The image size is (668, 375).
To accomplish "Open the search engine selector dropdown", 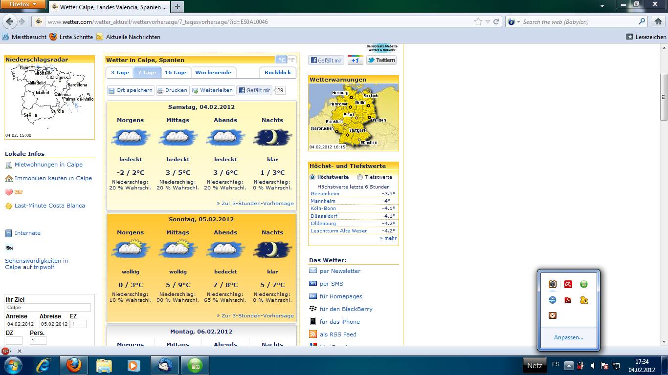I will 513,21.
